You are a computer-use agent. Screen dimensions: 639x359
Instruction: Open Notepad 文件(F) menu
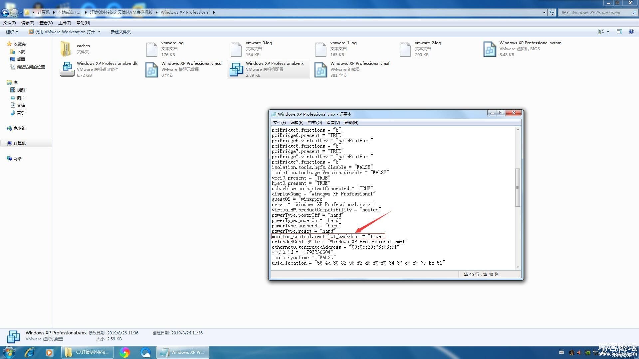click(x=279, y=122)
